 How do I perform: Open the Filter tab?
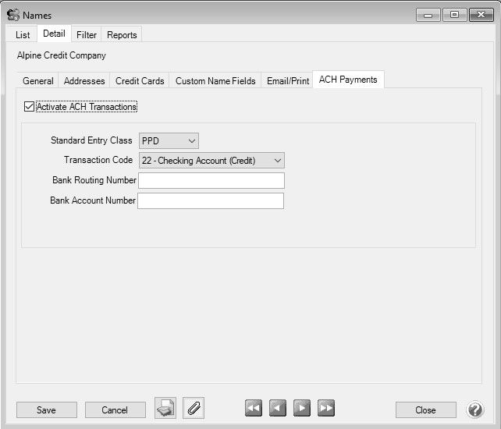pyautogui.click(x=87, y=34)
